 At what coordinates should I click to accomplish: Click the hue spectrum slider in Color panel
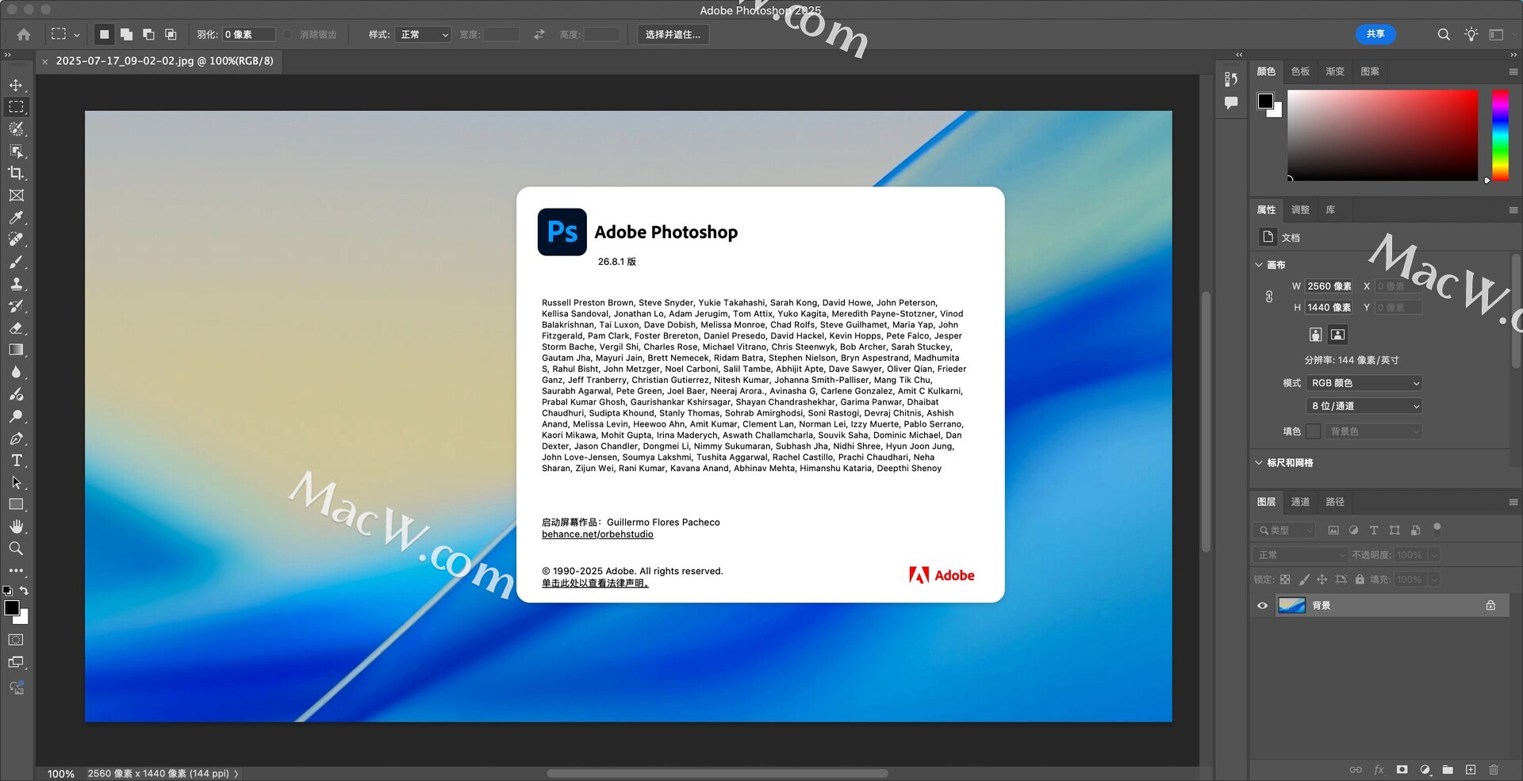pos(1500,135)
